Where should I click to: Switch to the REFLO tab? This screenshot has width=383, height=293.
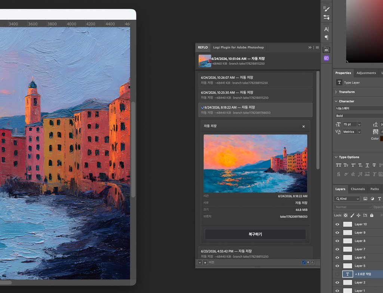coord(203,47)
